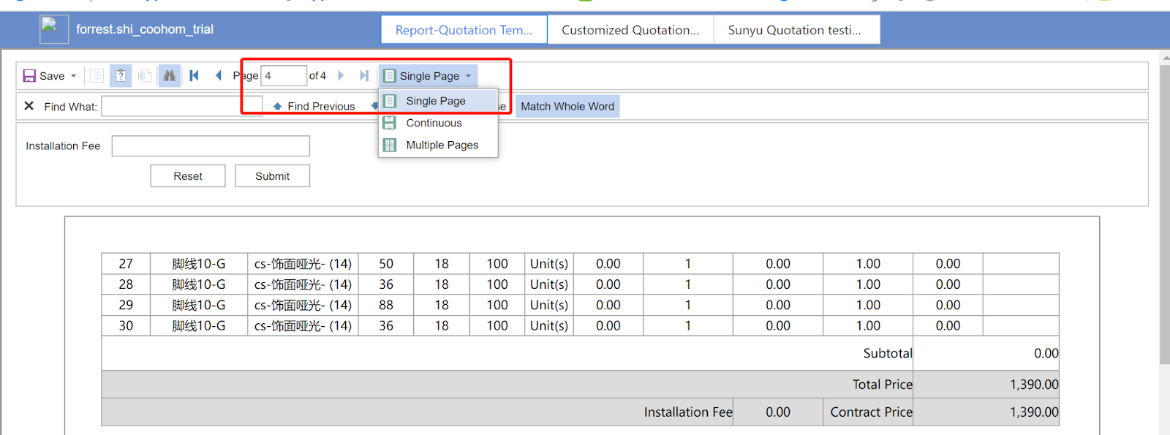Jump to last page icon
The width and height of the screenshot is (1170, 435).
pyautogui.click(x=364, y=76)
